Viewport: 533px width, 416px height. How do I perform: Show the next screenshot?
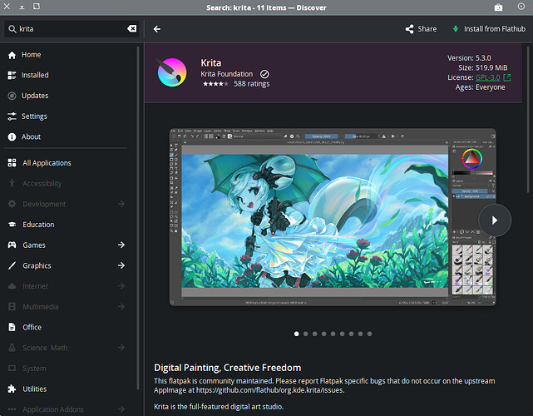[495, 220]
